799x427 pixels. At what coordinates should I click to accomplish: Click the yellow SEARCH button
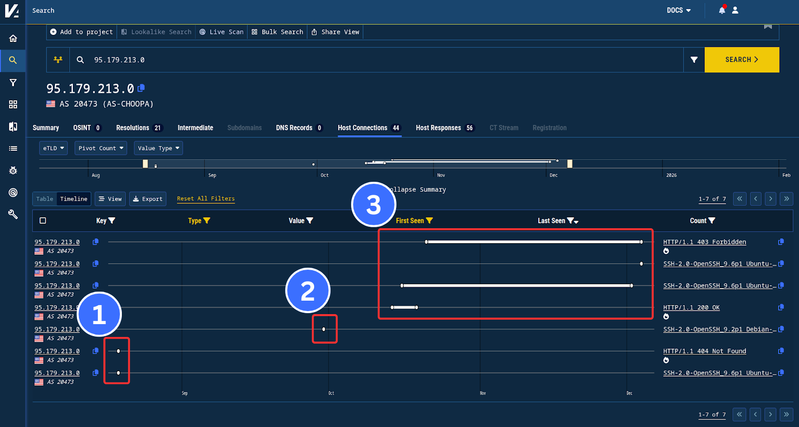[x=742, y=60]
